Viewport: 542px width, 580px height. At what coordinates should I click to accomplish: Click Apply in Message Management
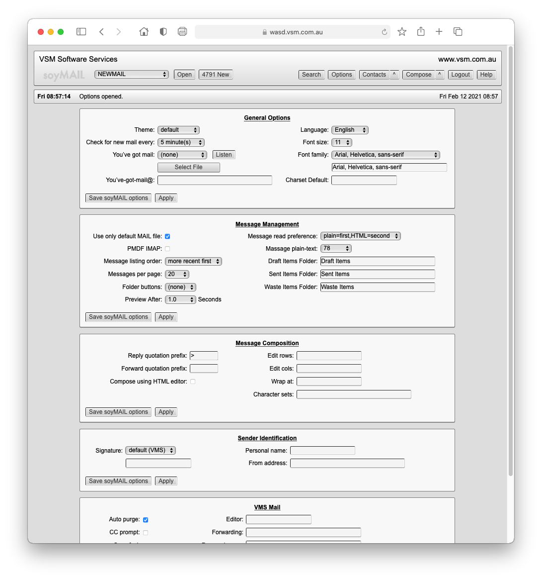click(x=166, y=317)
